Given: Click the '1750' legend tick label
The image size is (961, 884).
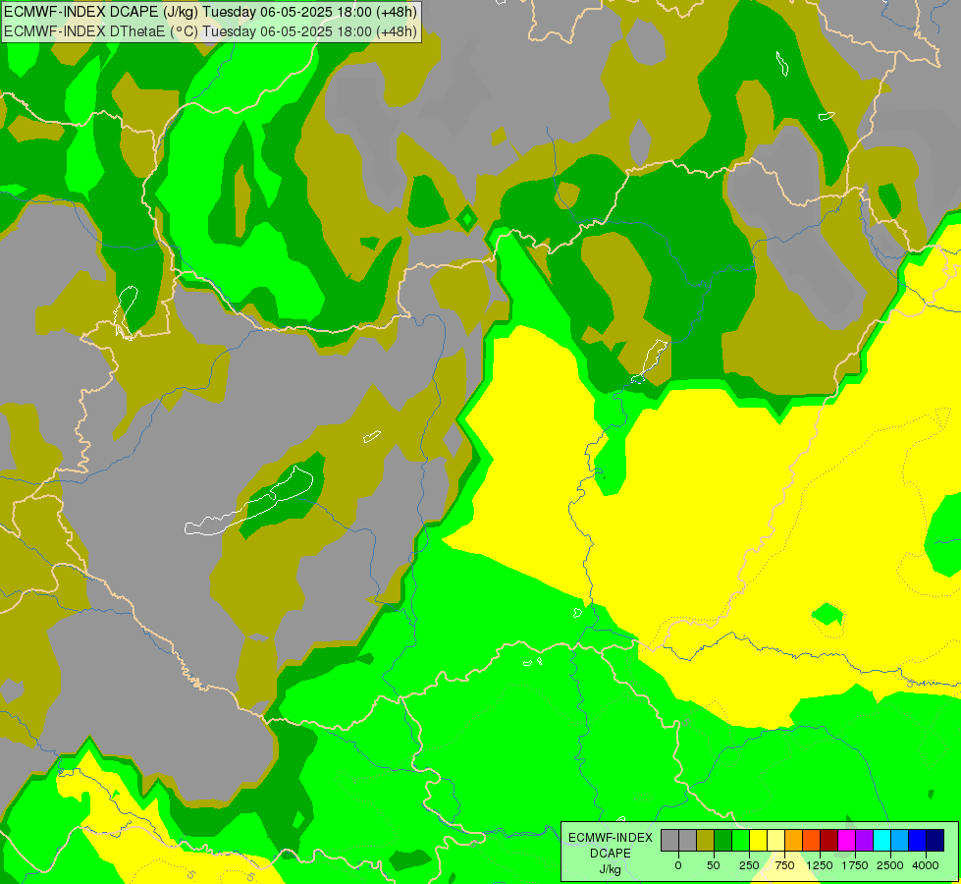Looking at the screenshot, I should [x=855, y=865].
